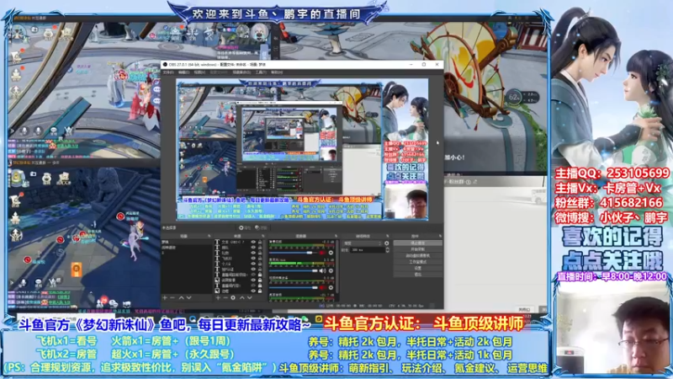This screenshot has width=673, height=379.
Task: Pop out the 控件 Controls dock panel
Action: 440,236
